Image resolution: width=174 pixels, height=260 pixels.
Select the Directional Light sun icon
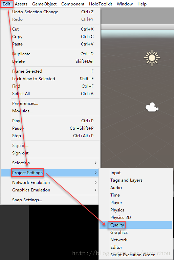pyautogui.click(x=152, y=58)
